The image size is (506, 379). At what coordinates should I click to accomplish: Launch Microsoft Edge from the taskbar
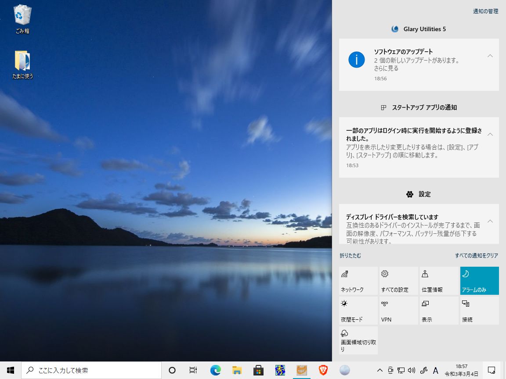215,370
